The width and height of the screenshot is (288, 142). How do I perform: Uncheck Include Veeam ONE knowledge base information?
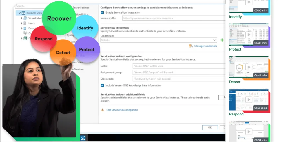coord(103,85)
